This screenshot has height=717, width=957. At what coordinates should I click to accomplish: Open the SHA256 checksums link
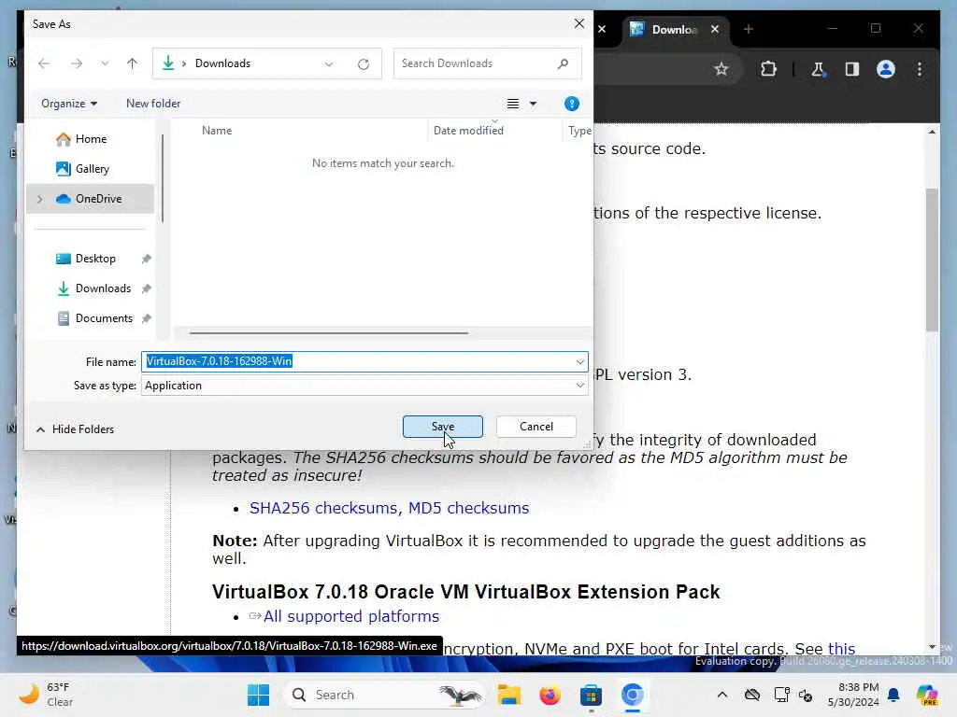tap(323, 508)
